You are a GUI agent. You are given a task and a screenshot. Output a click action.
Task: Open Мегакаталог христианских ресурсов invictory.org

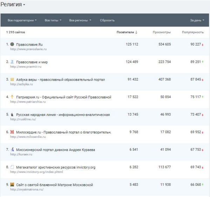56,167
